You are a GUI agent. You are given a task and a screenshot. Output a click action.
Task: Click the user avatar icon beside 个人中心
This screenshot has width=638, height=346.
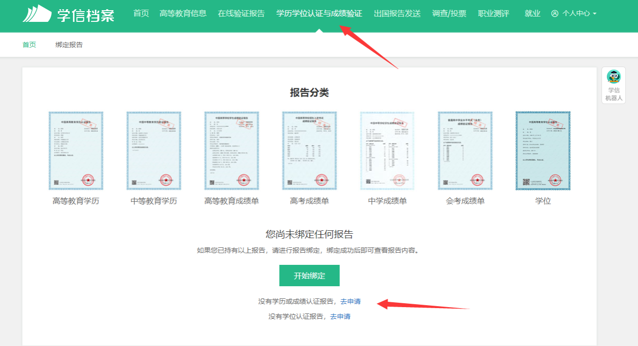[554, 14]
